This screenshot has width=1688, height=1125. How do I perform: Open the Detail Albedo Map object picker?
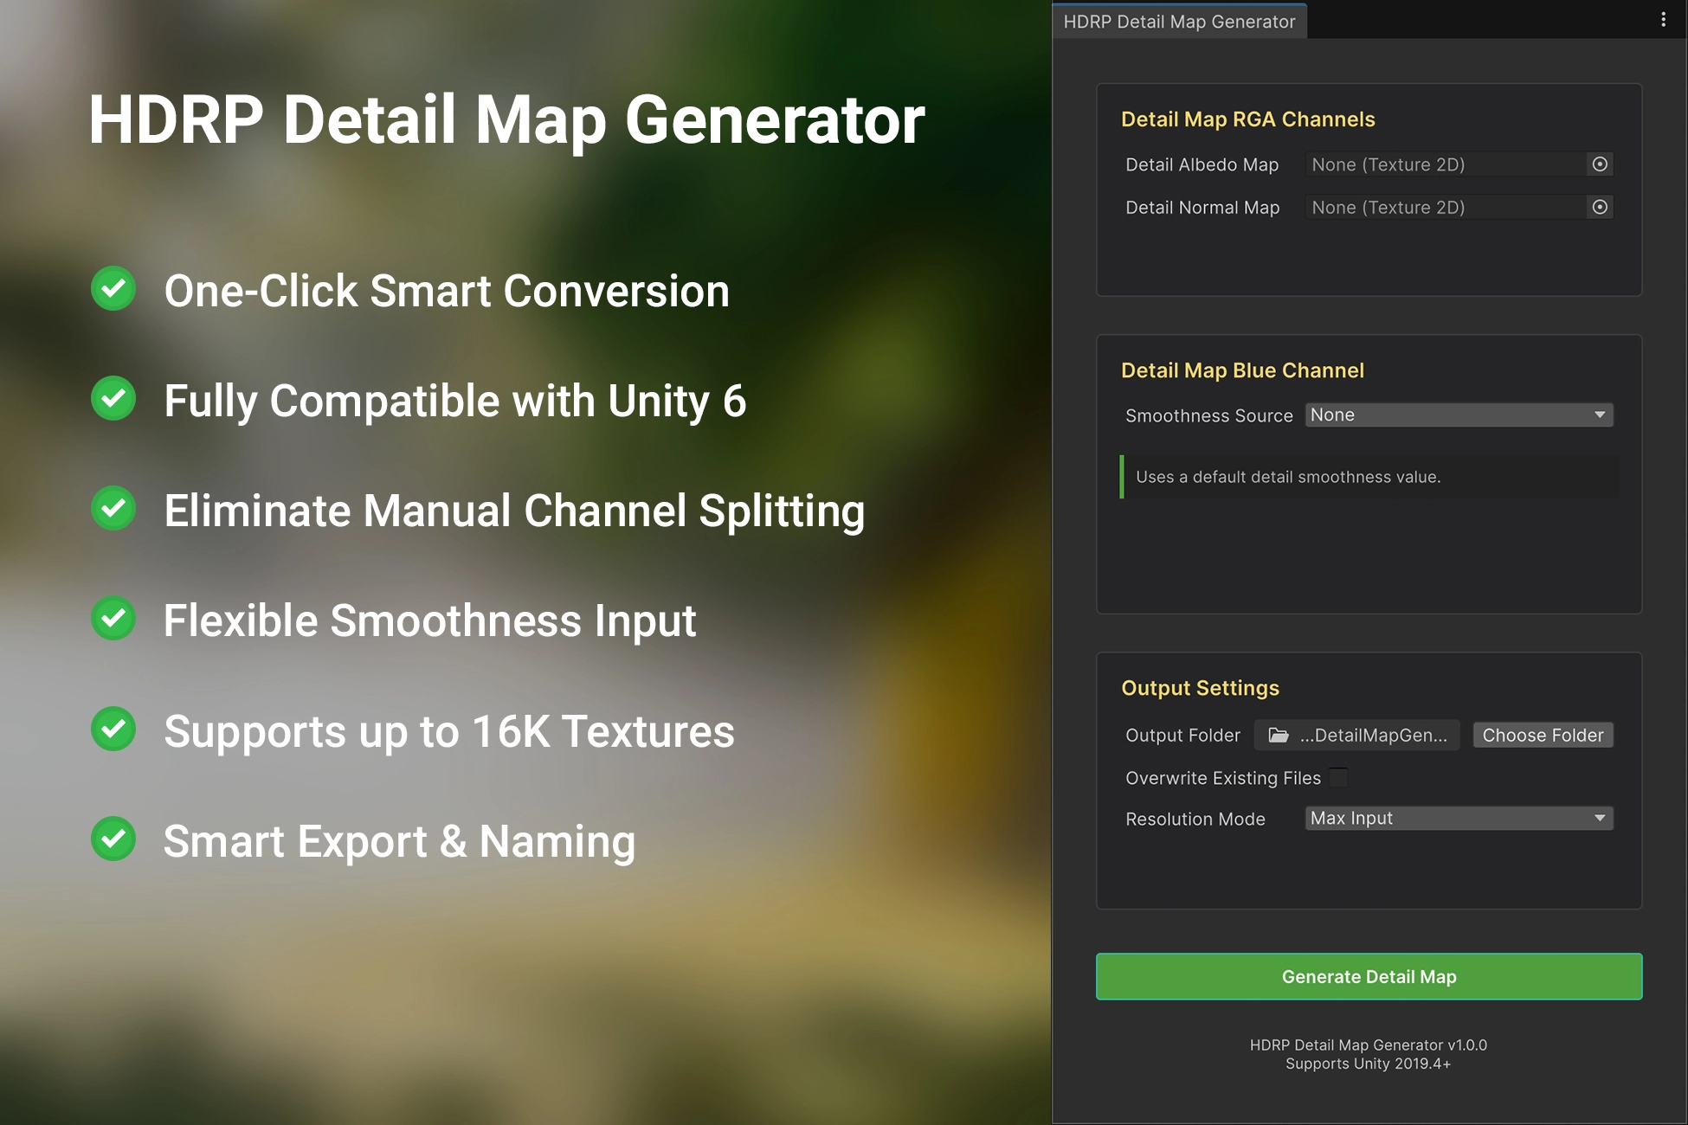coord(1600,164)
